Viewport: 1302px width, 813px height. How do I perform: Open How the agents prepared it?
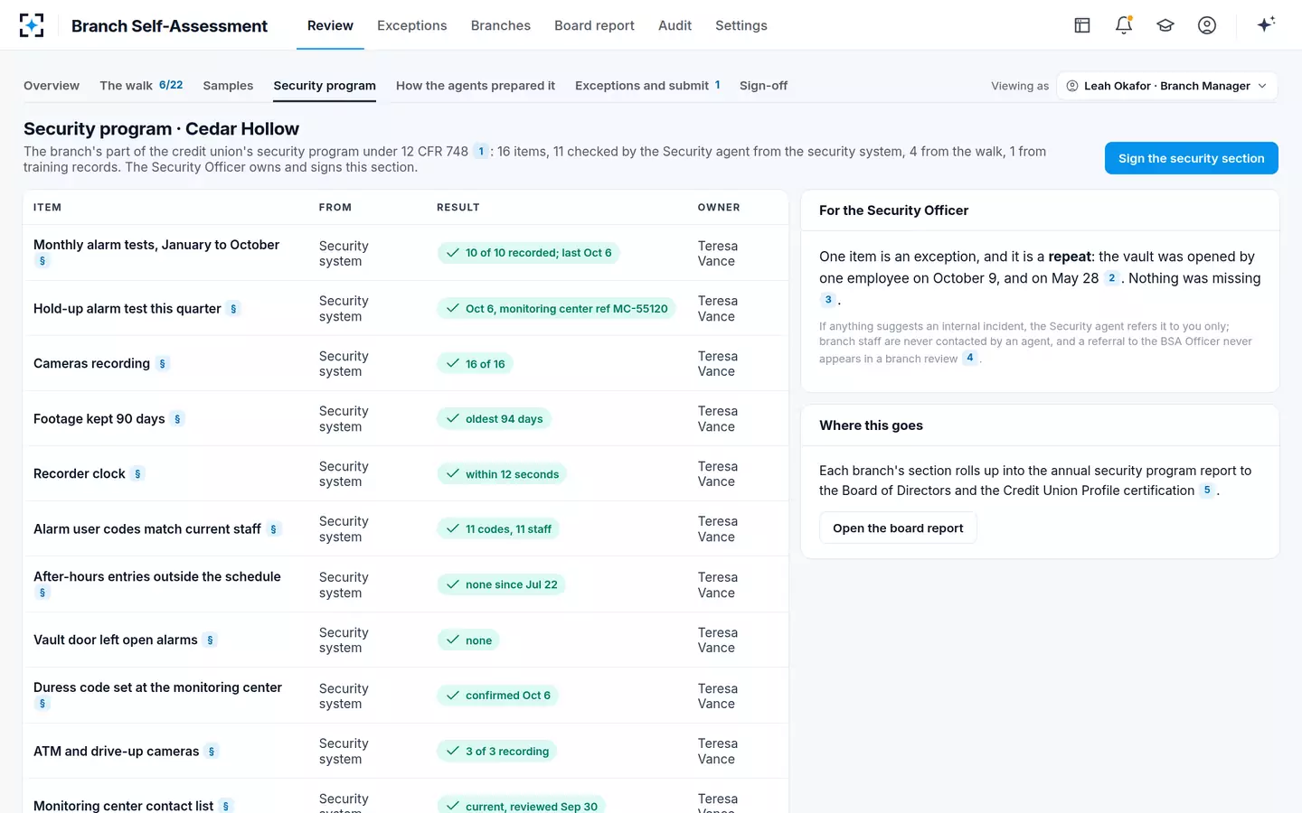click(x=476, y=86)
